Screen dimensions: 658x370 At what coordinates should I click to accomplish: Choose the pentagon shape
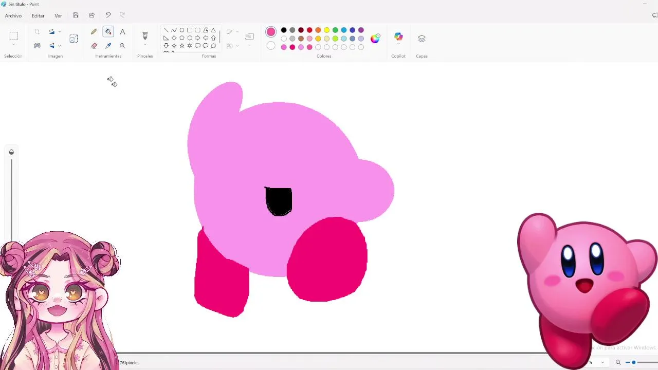click(182, 38)
